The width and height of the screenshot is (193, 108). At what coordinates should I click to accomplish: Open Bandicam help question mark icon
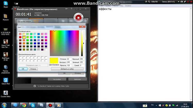coord(71,9)
